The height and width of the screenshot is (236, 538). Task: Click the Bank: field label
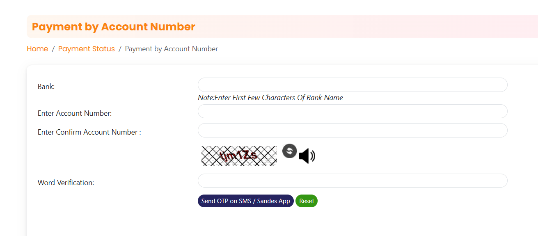[46, 87]
